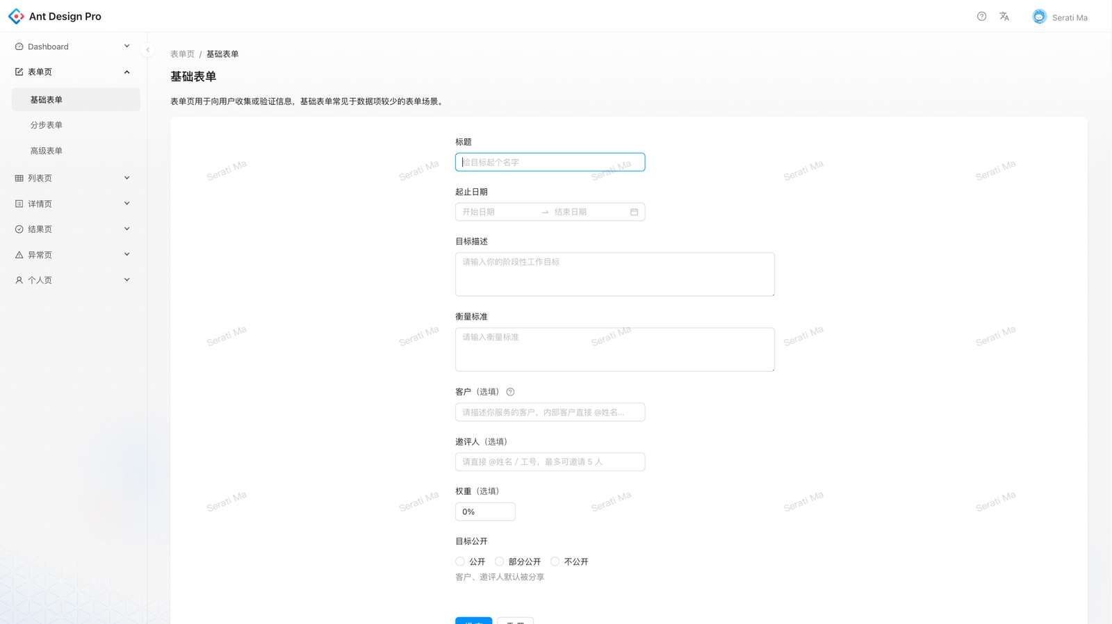The width and height of the screenshot is (1112, 624).
Task: Click the Serati Ma avatar image
Action: tap(1039, 17)
